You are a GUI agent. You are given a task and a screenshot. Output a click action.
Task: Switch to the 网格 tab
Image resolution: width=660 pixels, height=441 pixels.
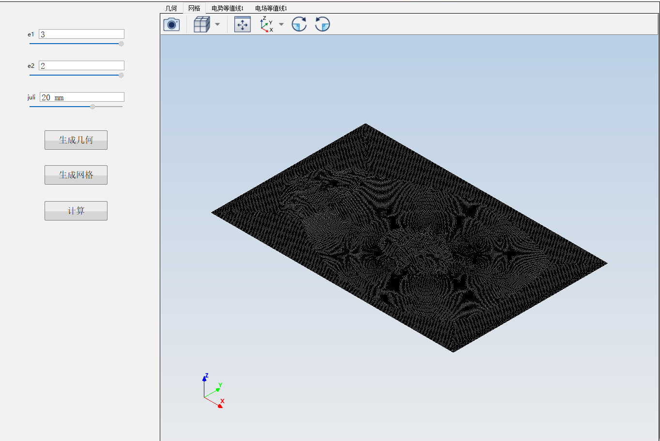coord(194,8)
